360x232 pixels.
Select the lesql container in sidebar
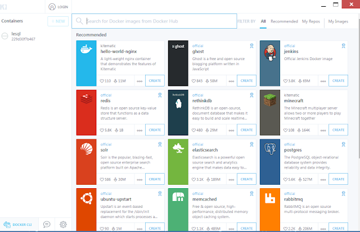click(35, 36)
